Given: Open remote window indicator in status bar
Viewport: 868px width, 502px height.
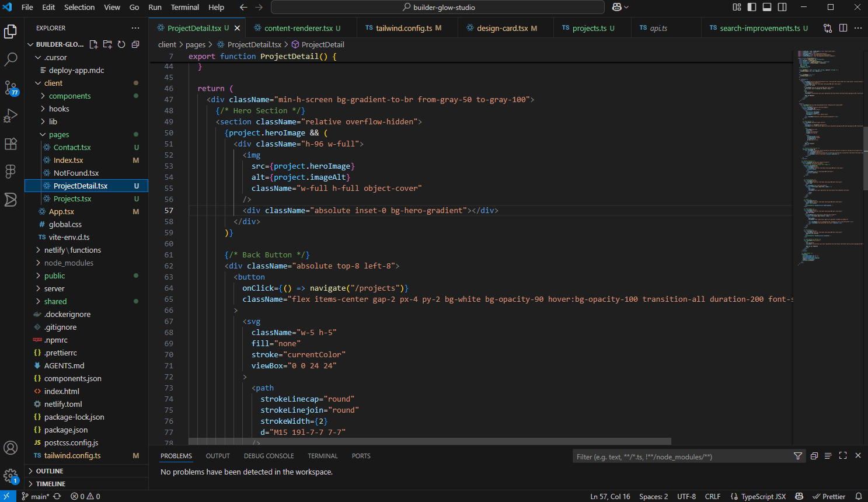Looking at the screenshot, I should tap(8, 496).
